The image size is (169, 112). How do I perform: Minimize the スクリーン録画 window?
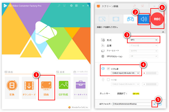(x=154, y=6)
